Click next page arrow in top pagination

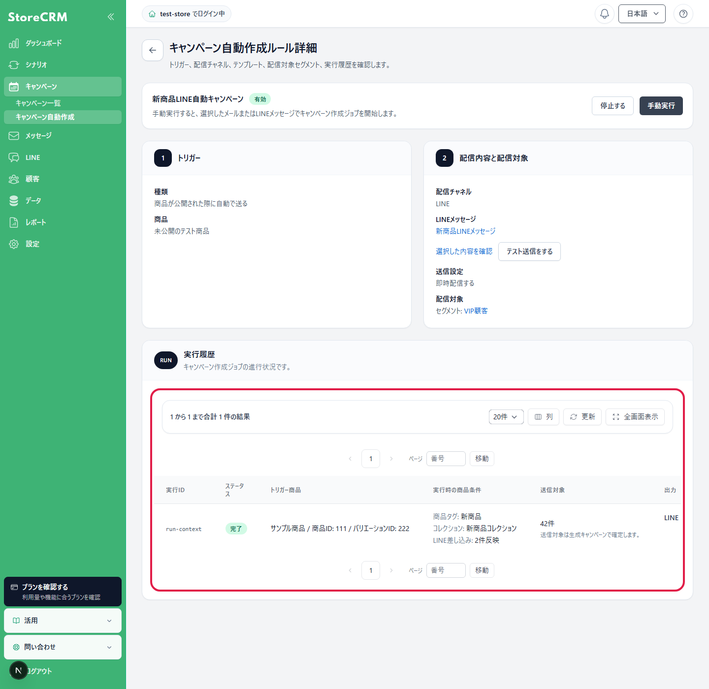pyautogui.click(x=391, y=459)
